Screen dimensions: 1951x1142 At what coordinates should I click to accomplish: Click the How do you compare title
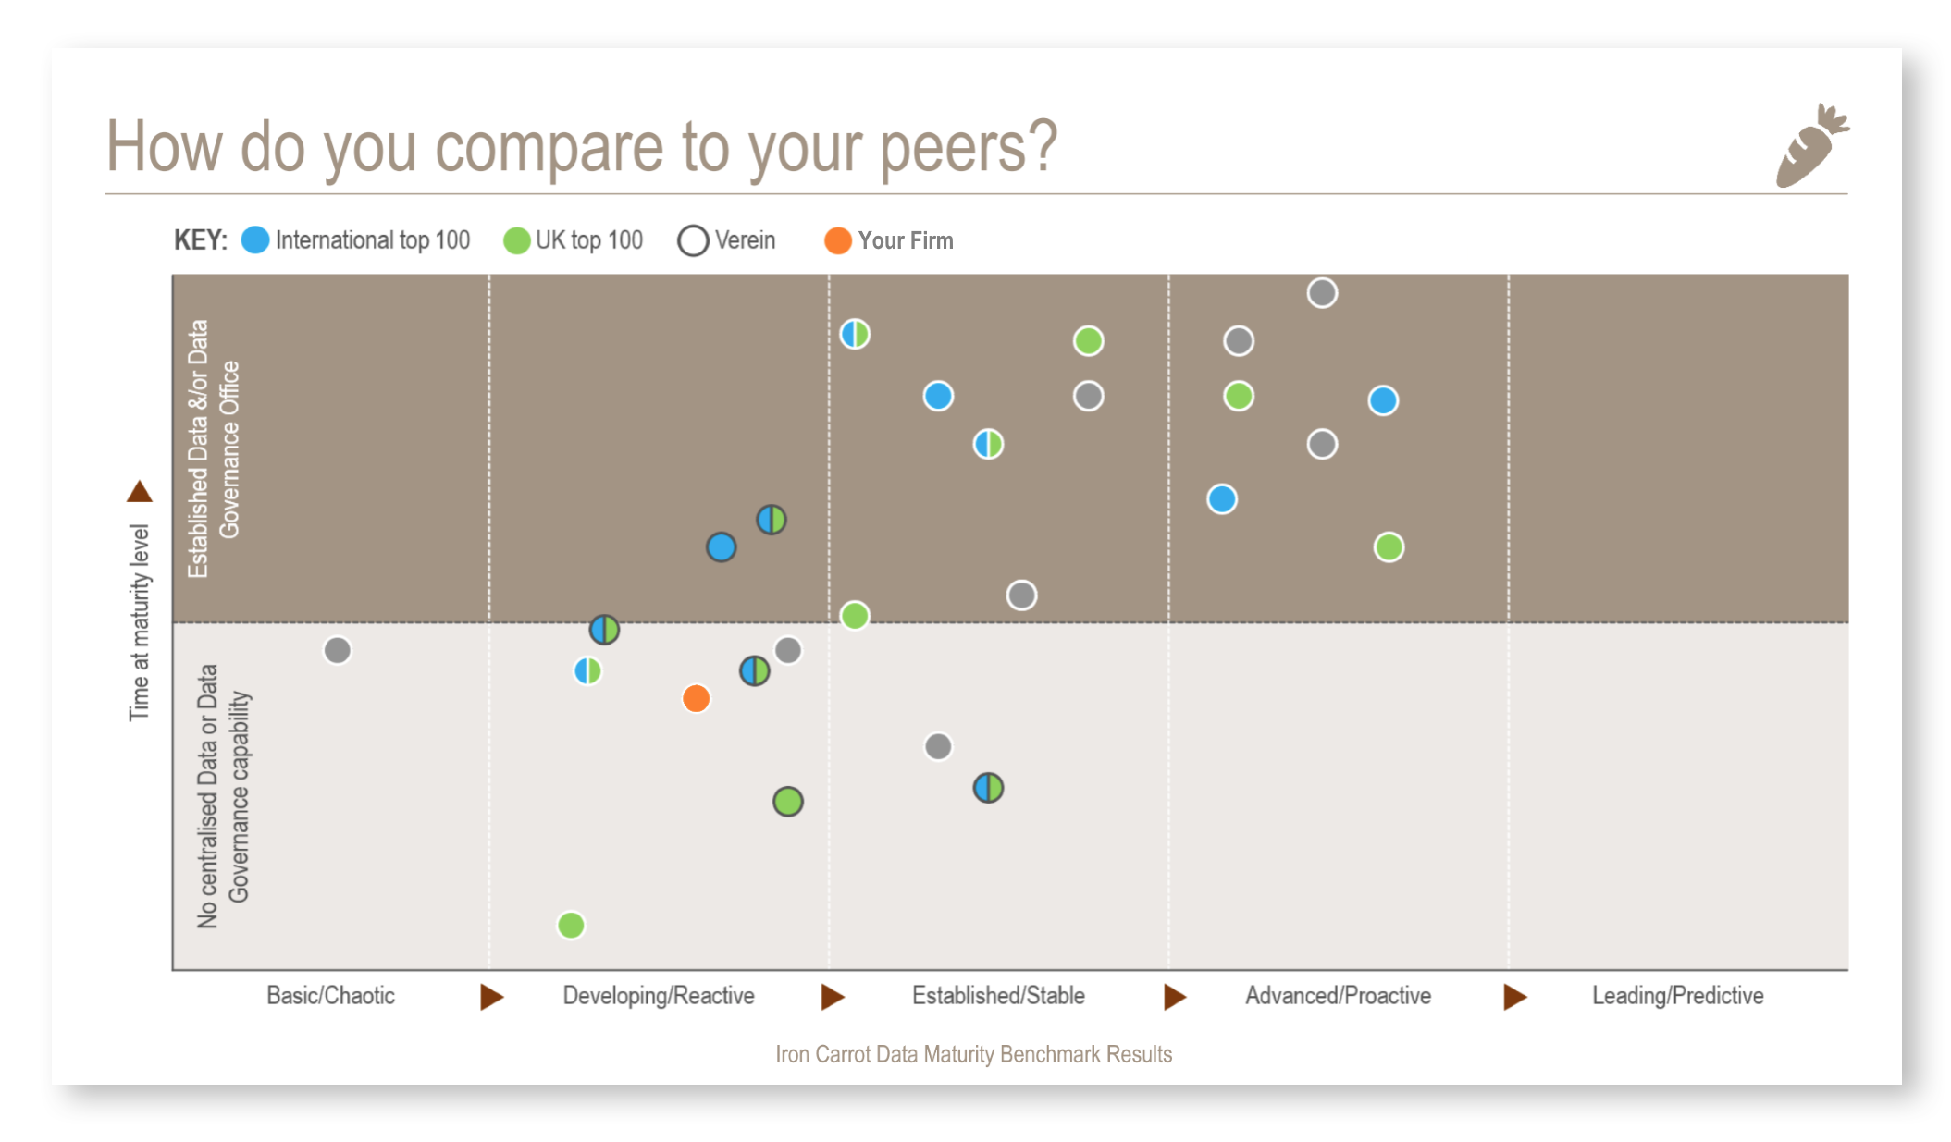[x=582, y=146]
